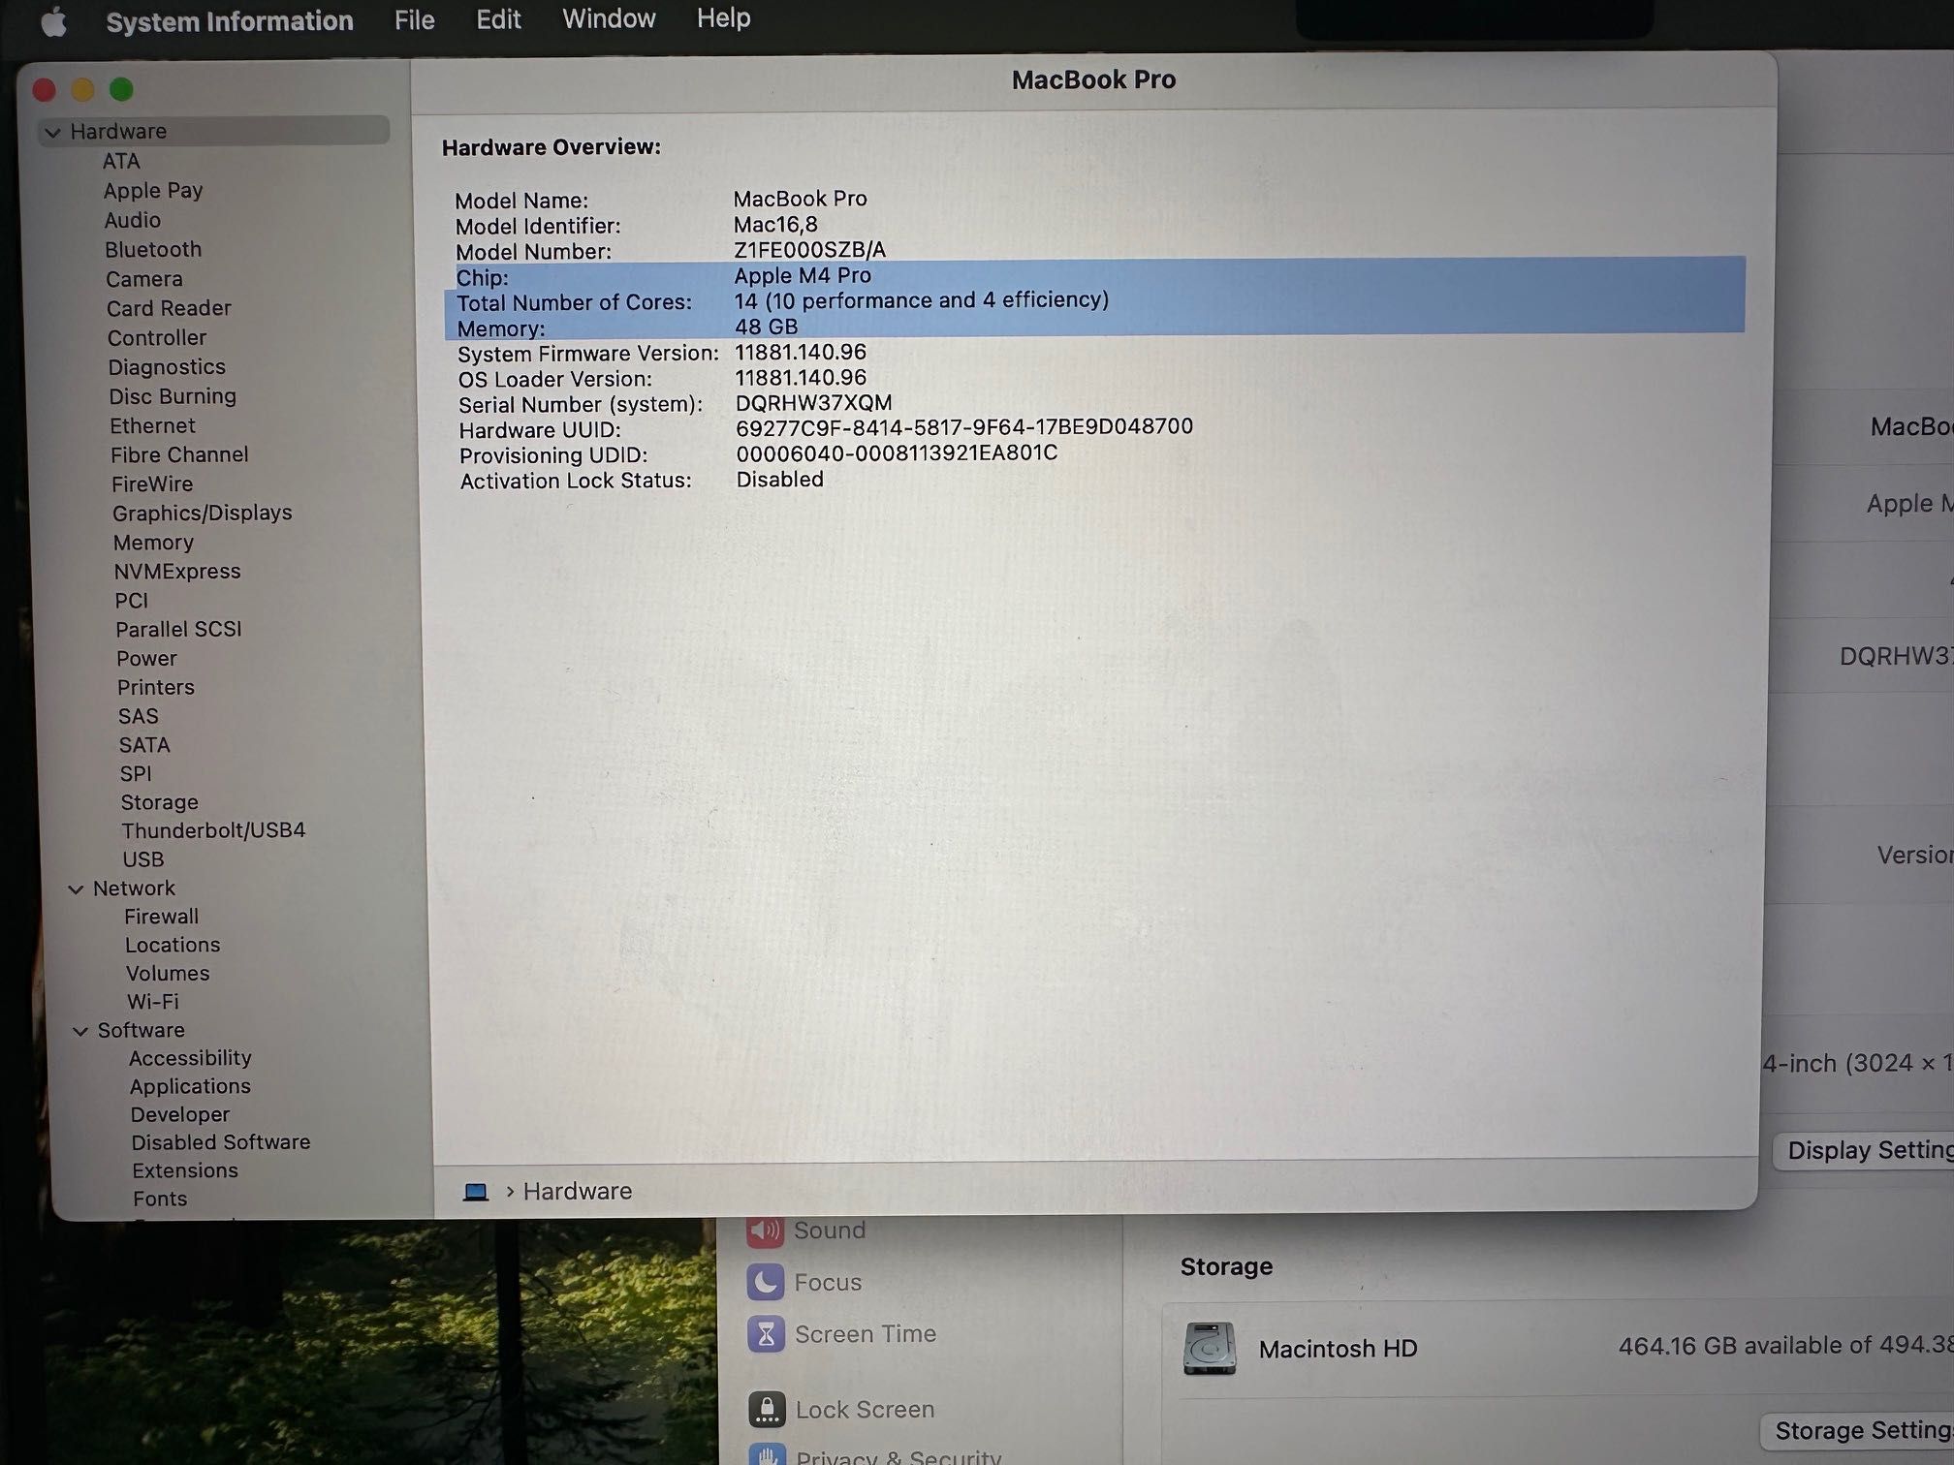Select Firewall under Network
Image resolution: width=1954 pixels, height=1465 pixels.
pyautogui.click(x=161, y=917)
